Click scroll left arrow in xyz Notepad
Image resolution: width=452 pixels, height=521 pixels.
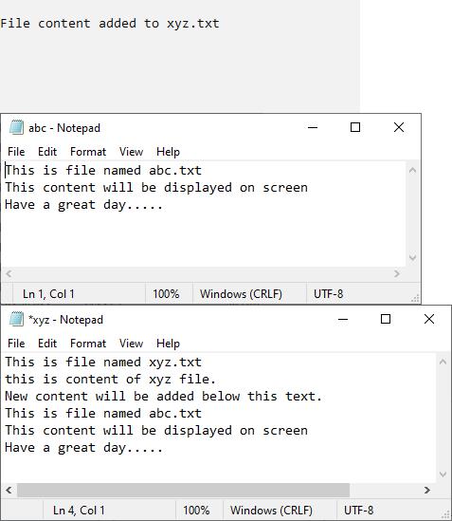click(x=9, y=490)
